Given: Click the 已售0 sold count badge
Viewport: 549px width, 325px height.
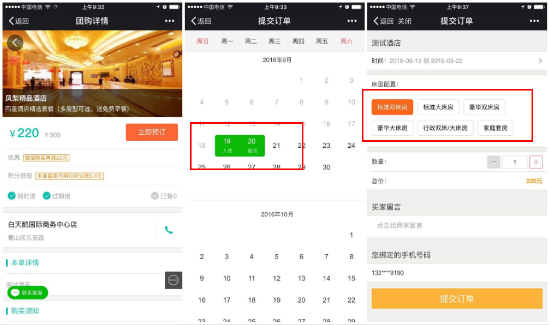Looking at the screenshot, I should click(x=164, y=196).
